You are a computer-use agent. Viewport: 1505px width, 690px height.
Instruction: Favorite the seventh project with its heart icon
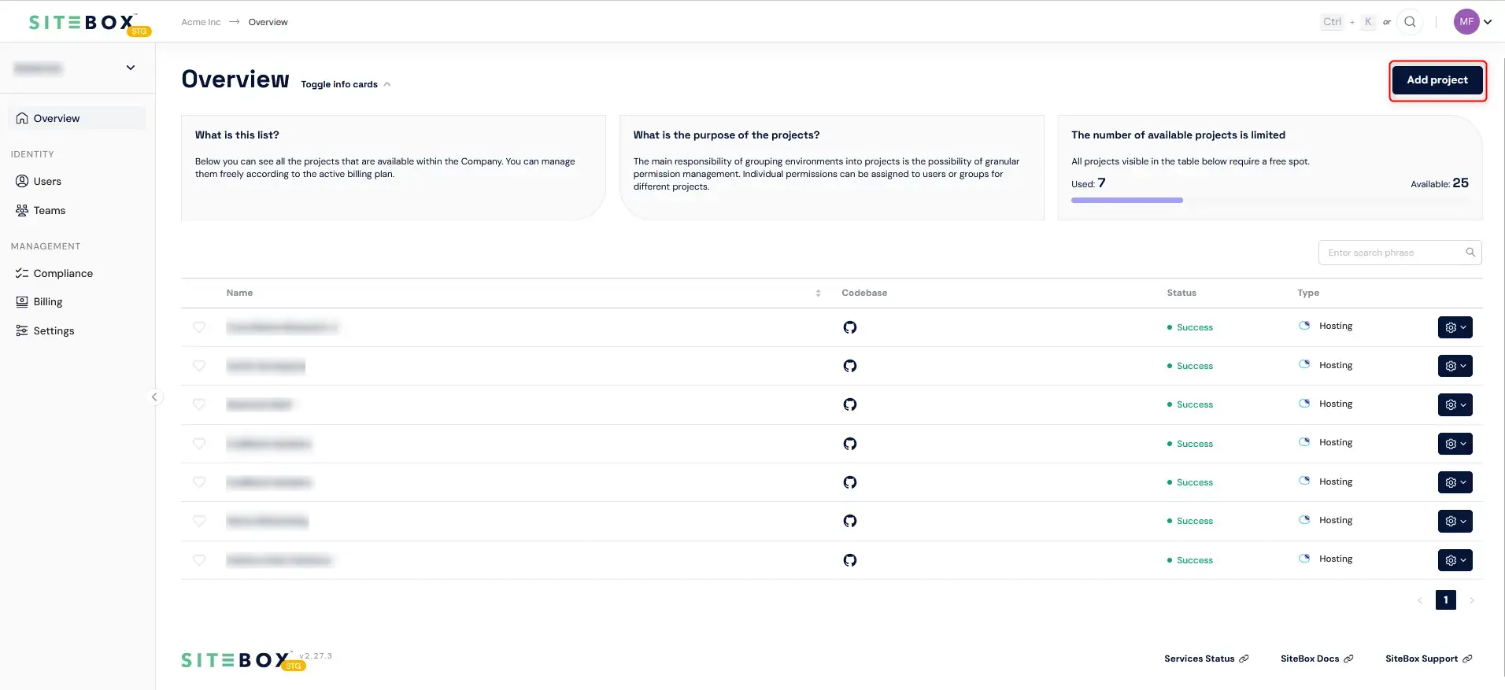coord(199,560)
